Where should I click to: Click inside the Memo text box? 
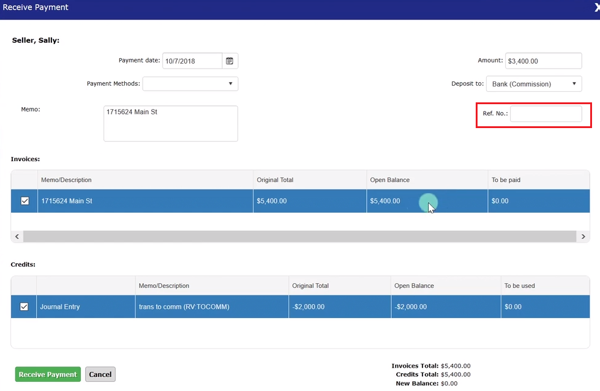click(x=170, y=123)
